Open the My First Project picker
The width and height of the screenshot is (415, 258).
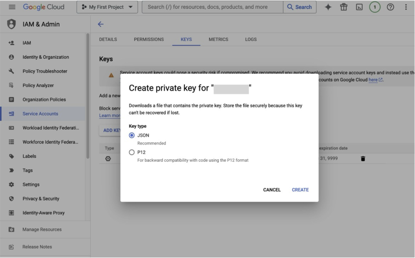(x=107, y=6)
